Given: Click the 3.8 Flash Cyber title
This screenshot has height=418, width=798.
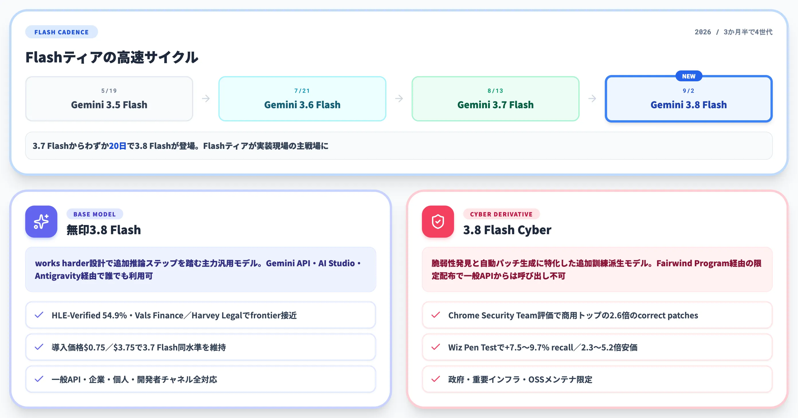Looking at the screenshot, I should [x=507, y=230].
